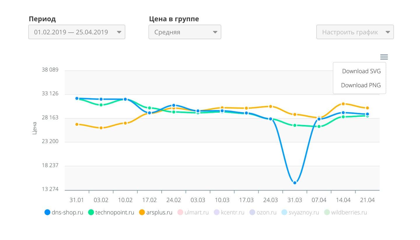Enable the ulmart.ru legend series
The width and height of the screenshot is (420, 240).
(x=193, y=213)
